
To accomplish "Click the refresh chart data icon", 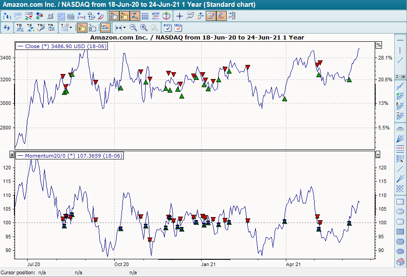I will tap(7, 27).
